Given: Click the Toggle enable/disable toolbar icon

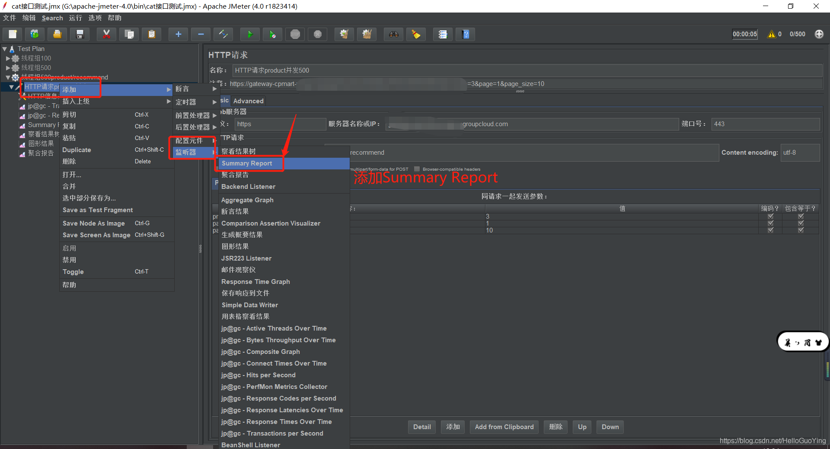Looking at the screenshot, I should [x=223, y=34].
